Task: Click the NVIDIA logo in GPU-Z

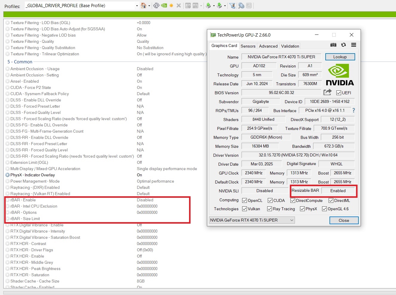Action: [340, 75]
